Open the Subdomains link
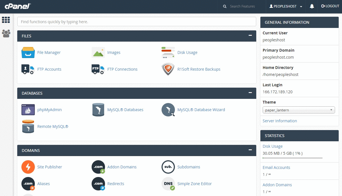342x196 pixels. pyautogui.click(x=189, y=167)
